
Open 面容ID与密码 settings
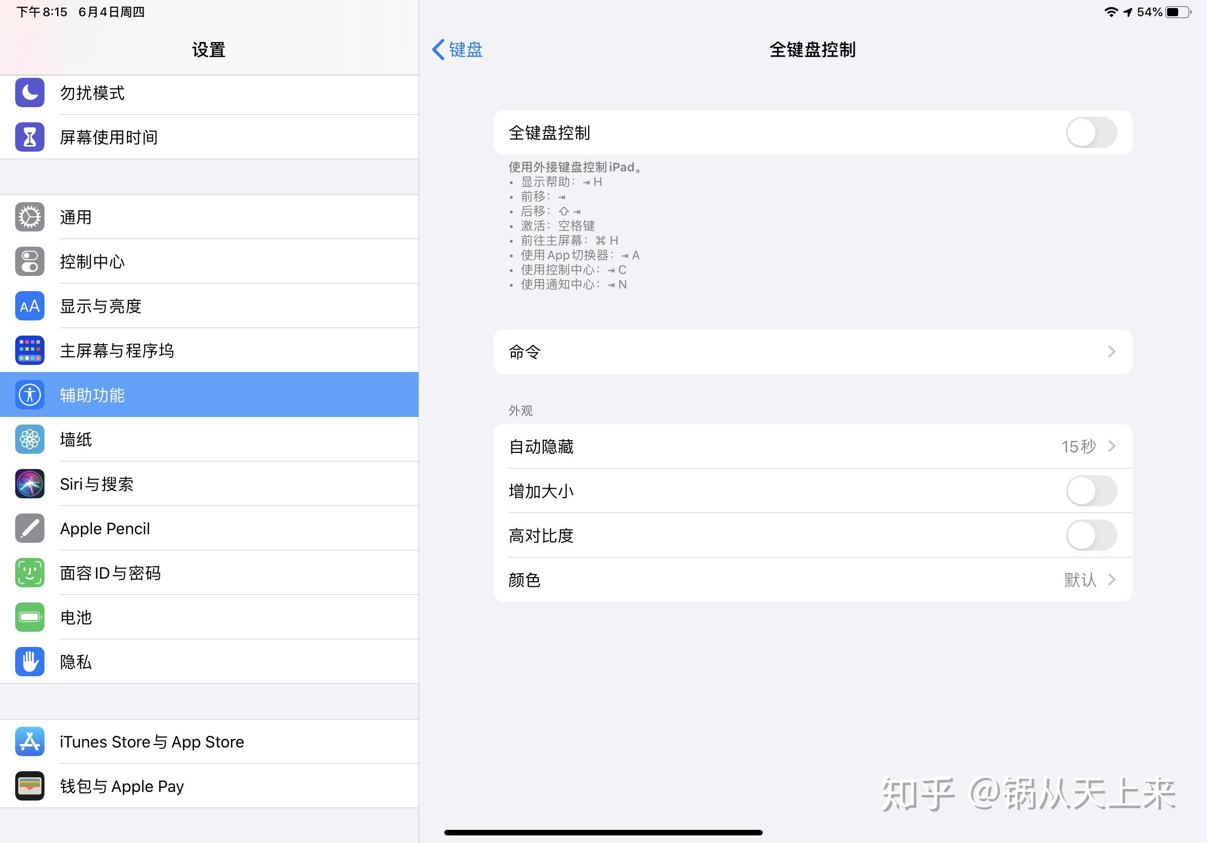pyautogui.click(x=209, y=572)
